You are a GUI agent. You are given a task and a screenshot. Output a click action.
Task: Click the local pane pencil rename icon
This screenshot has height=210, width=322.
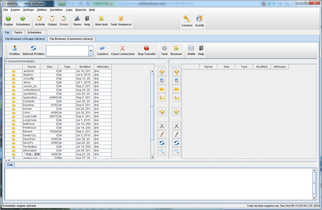tap(162, 134)
